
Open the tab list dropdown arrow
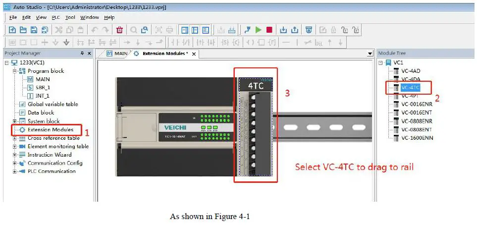click(370, 54)
